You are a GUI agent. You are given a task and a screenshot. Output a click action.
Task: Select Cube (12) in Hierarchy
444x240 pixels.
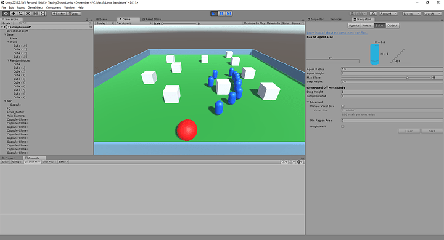[x=20, y=53]
